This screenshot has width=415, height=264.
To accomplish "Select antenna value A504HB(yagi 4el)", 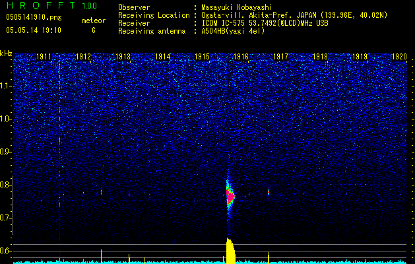I will [x=233, y=31].
